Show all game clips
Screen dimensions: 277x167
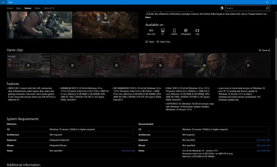(264, 50)
